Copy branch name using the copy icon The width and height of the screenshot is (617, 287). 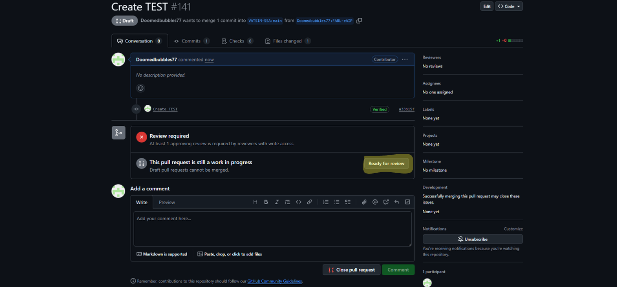click(359, 20)
